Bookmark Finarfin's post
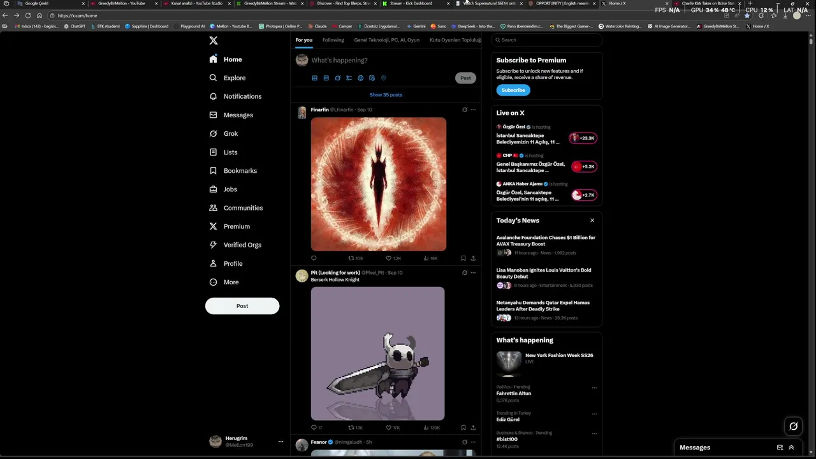The height and width of the screenshot is (459, 816). [463, 258]
